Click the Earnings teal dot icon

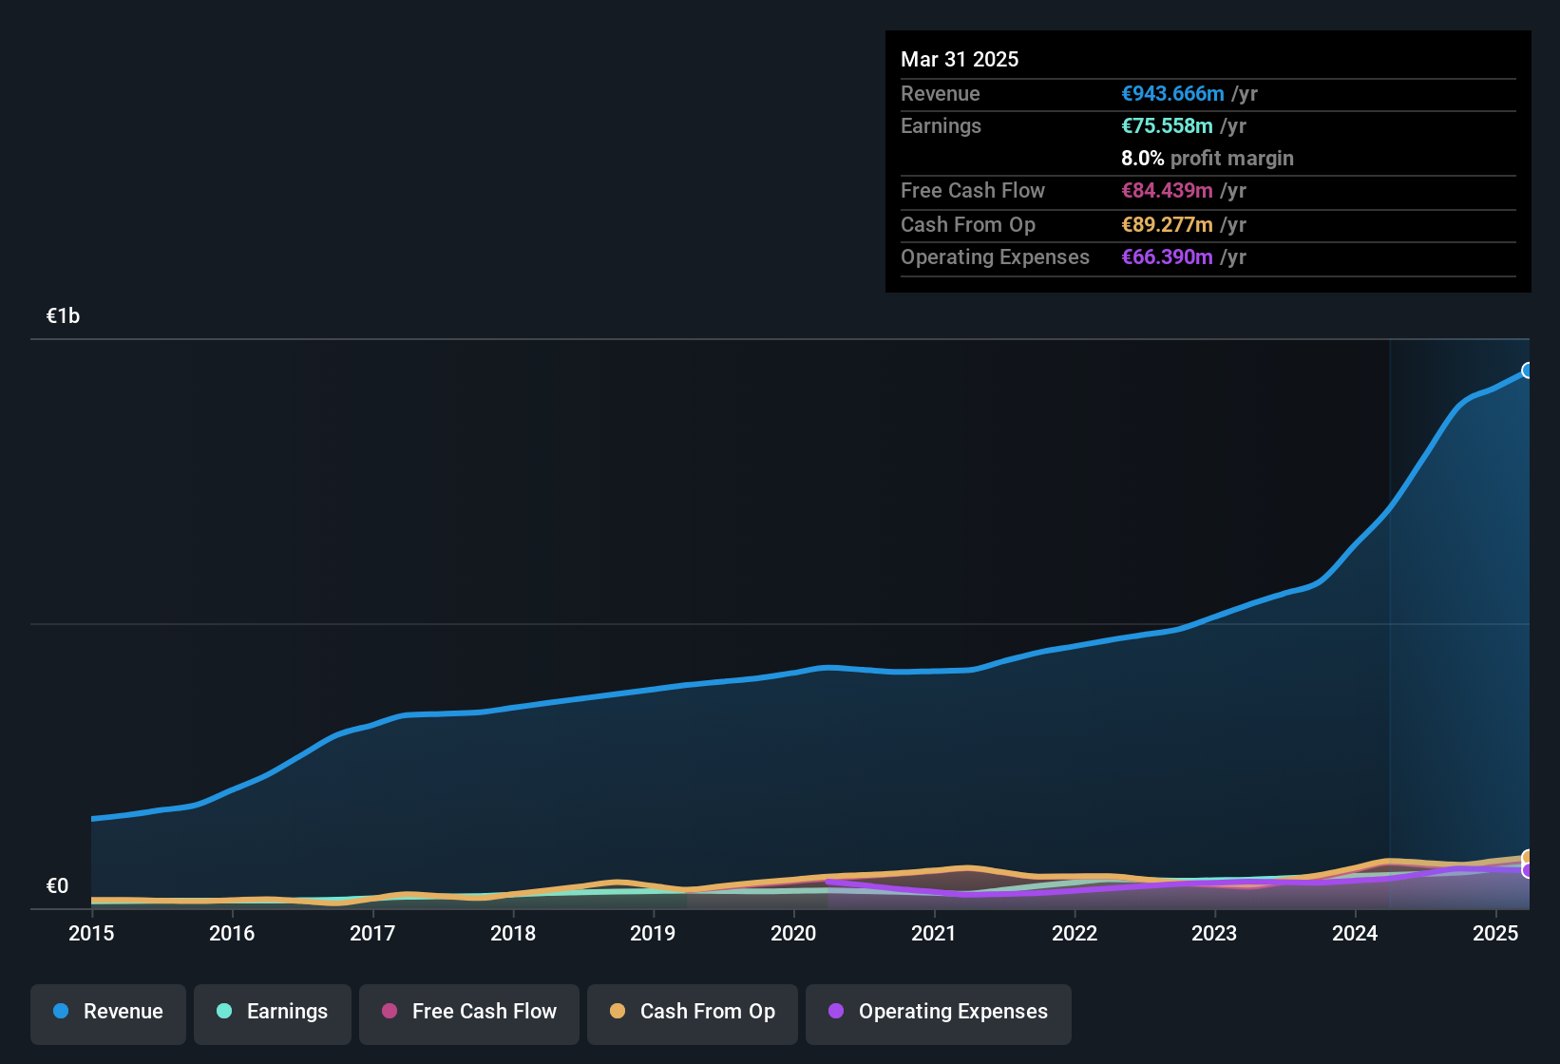[x=224, y=1012]
